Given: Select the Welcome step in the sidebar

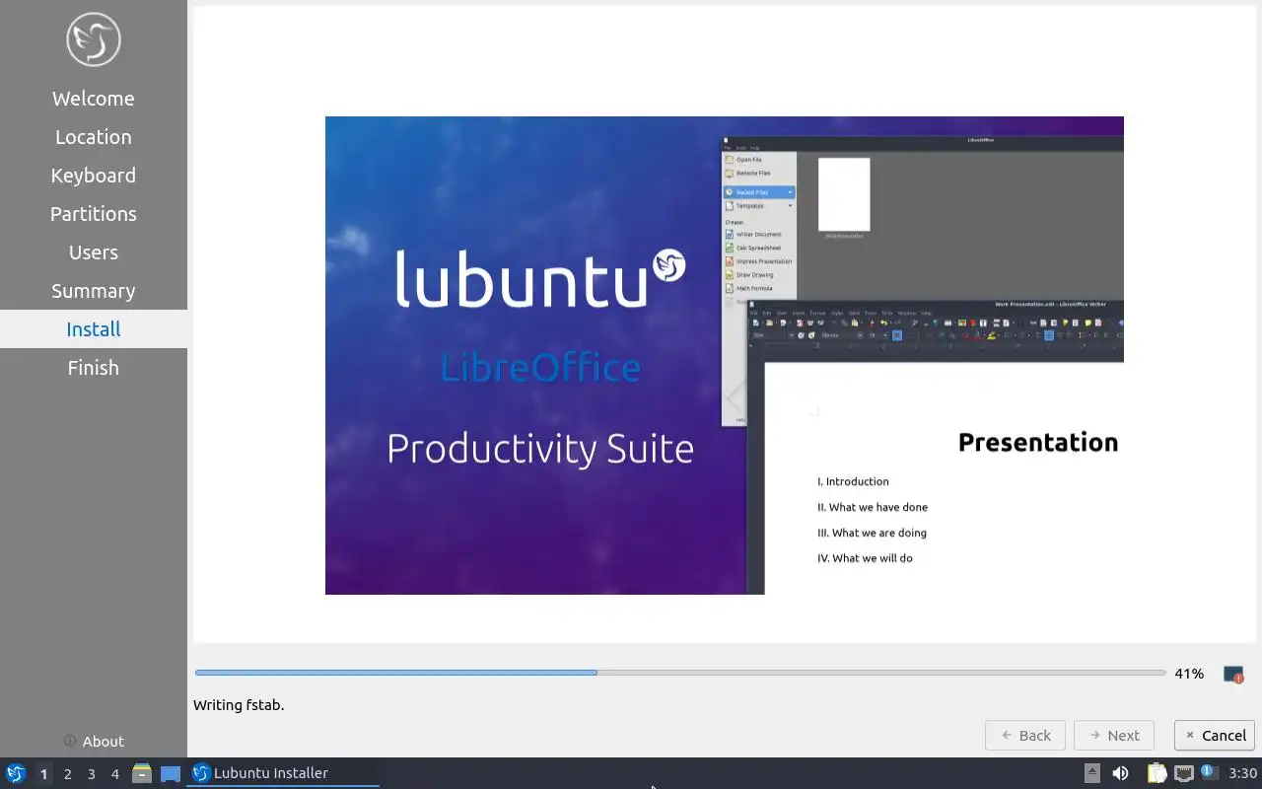Looking at the screenshot, I should click(x=94, y=99).
